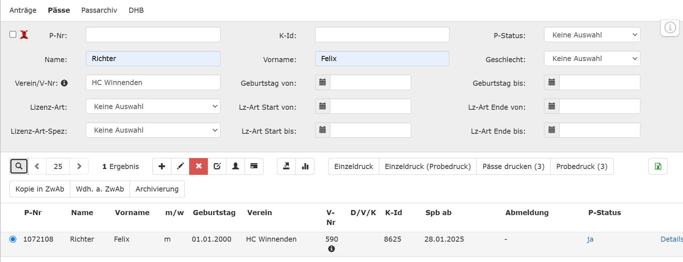The height and width of the screenshot is (262, 683).
Task: Click into the P-Nr input field
Action: (x=153, y=35)
